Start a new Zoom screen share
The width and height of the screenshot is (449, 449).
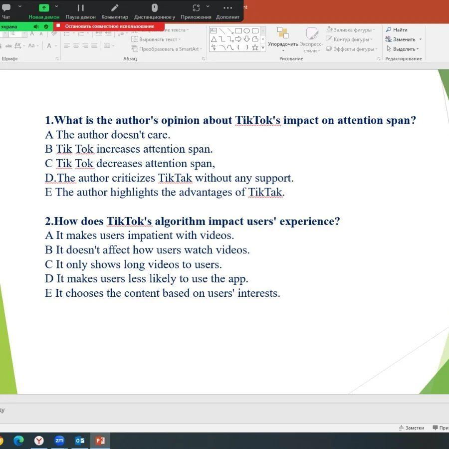pyautogui.click(x=44, y=11)
